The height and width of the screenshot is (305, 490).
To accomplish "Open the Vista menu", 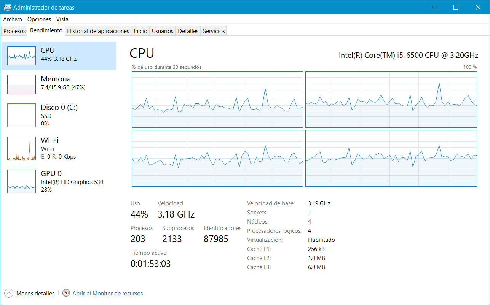I will (x=62, y=19).
